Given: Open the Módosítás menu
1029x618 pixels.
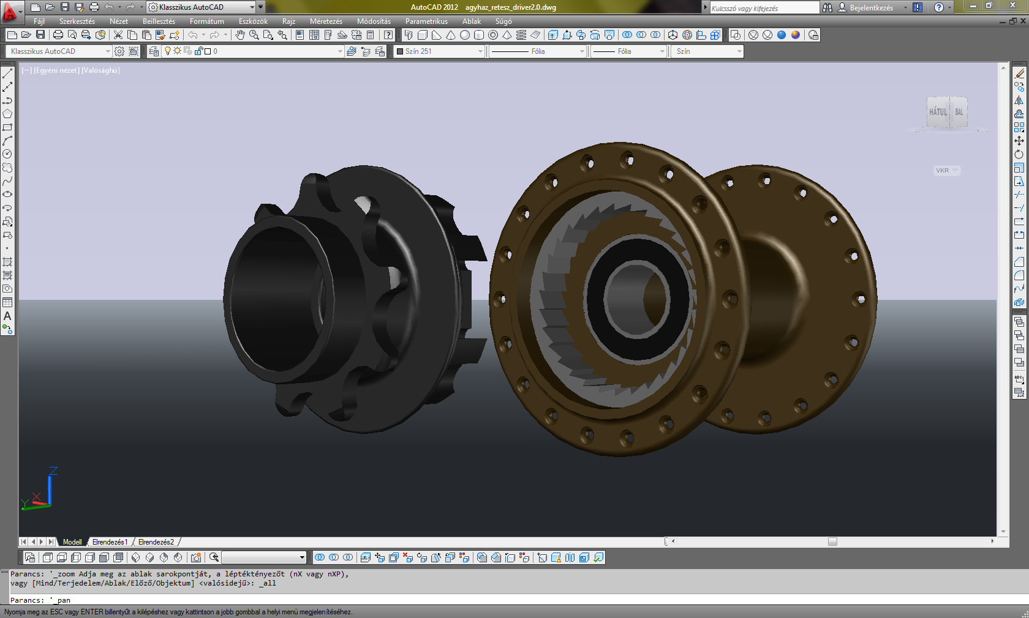Looking at the screenshot, I should click(x=374, y=21).
